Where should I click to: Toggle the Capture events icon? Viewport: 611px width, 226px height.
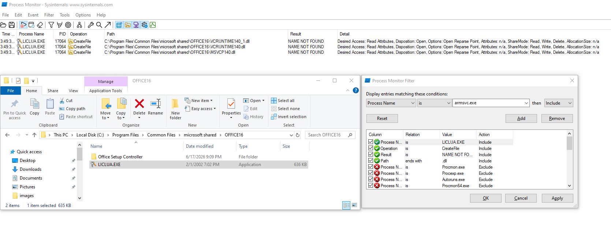(23, 25)
